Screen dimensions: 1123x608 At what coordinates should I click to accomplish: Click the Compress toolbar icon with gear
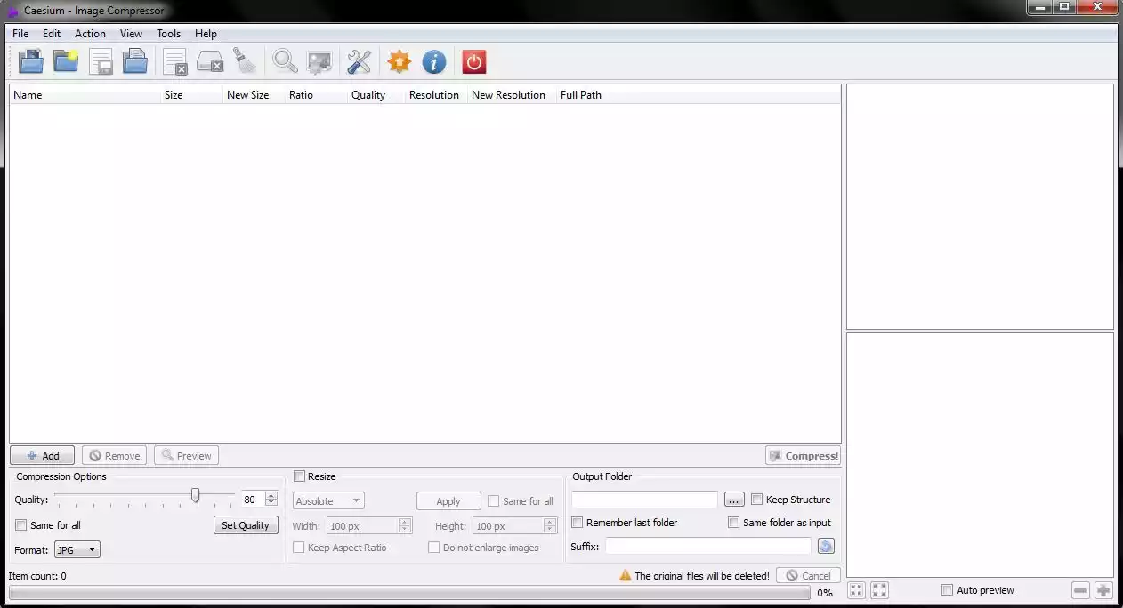[319, 61]
